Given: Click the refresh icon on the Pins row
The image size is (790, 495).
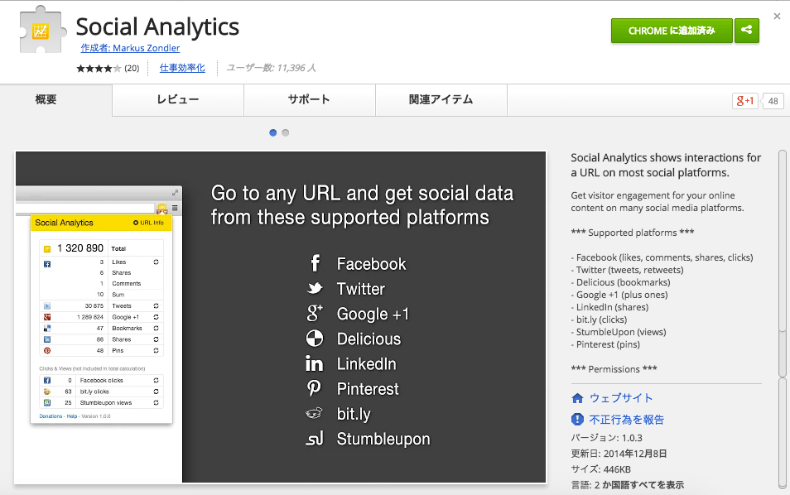Looking at the screenshot, I should 157,350.
